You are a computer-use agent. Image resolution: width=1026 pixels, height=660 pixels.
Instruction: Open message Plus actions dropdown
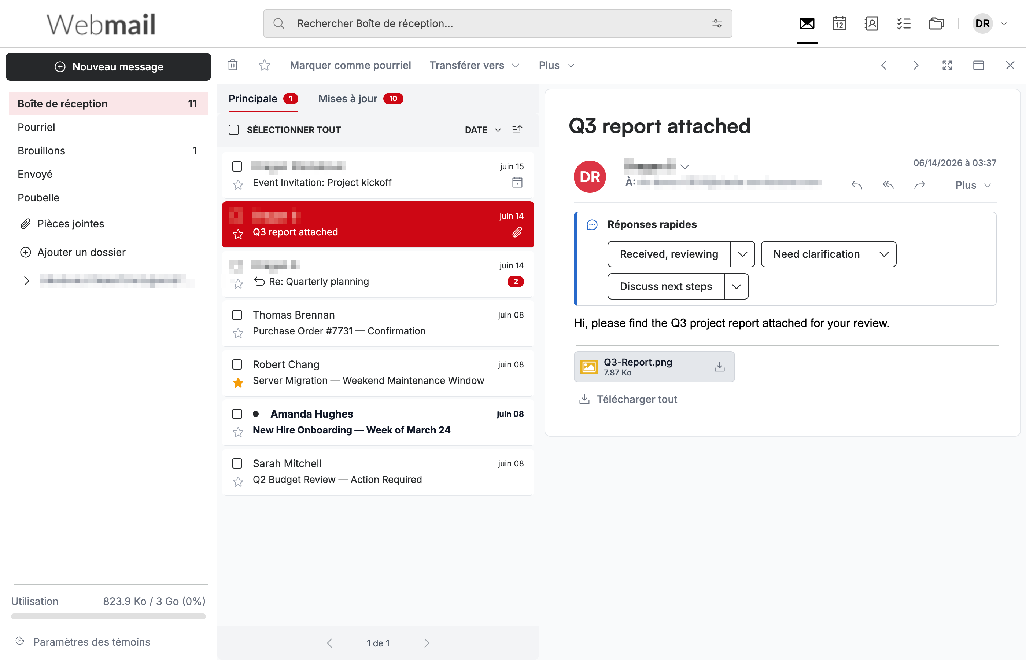point(973,185)
